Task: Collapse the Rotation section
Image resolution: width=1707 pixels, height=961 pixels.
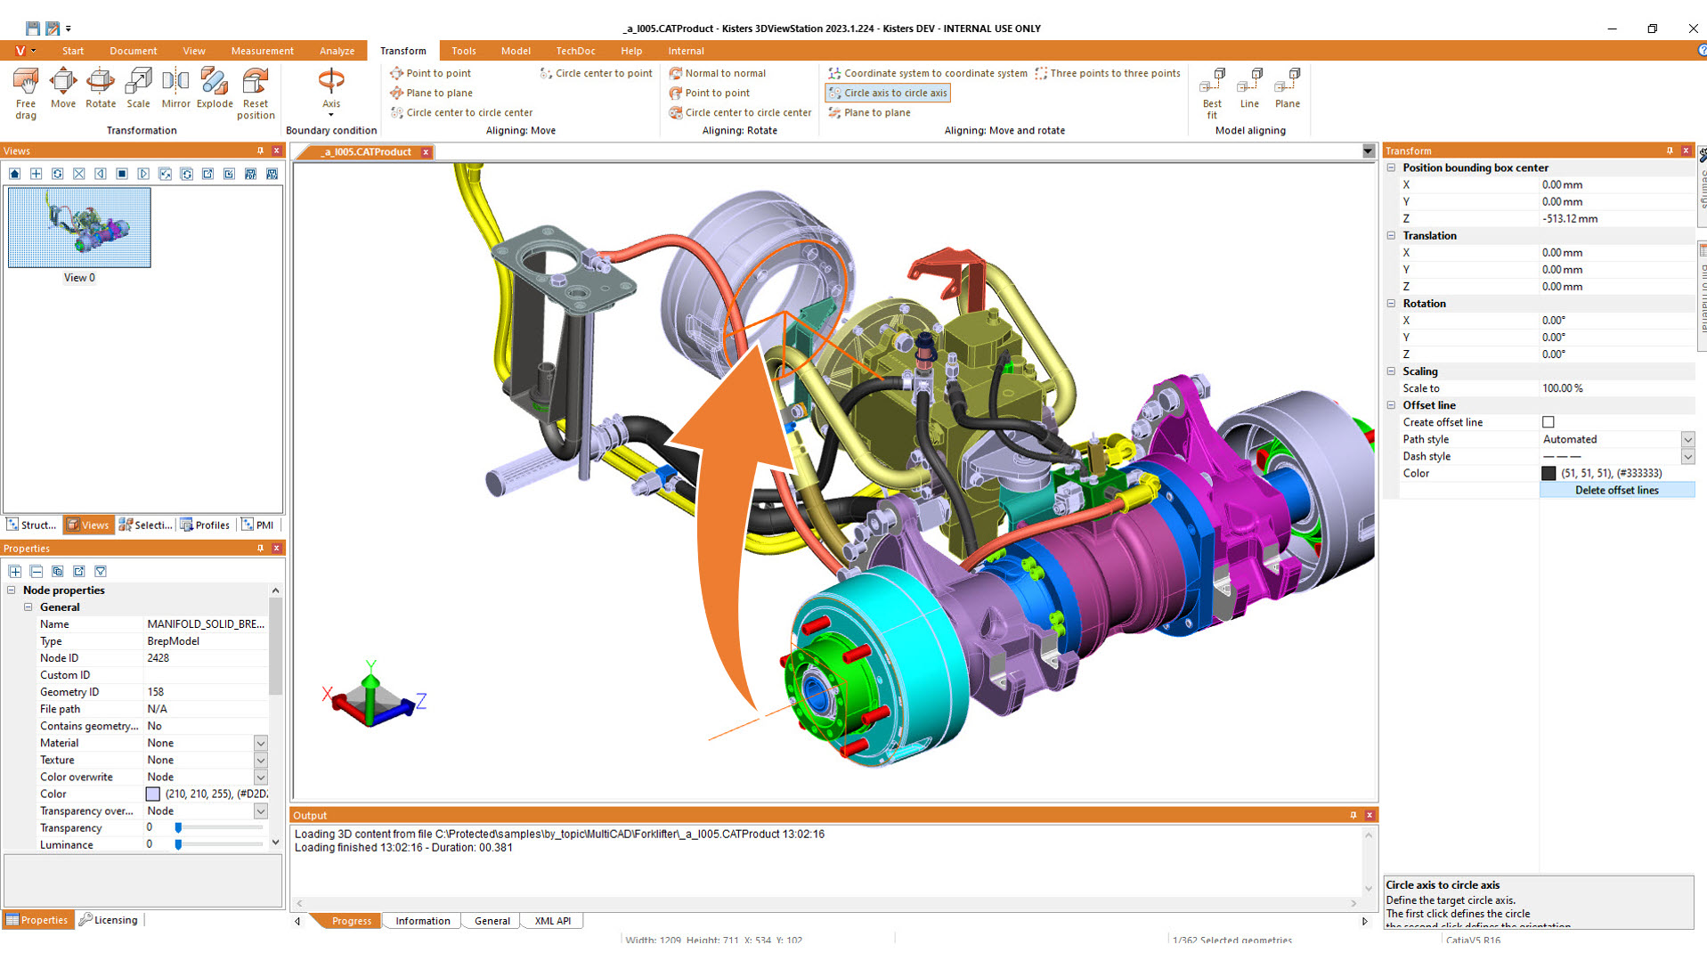Action: [1392, 303]
